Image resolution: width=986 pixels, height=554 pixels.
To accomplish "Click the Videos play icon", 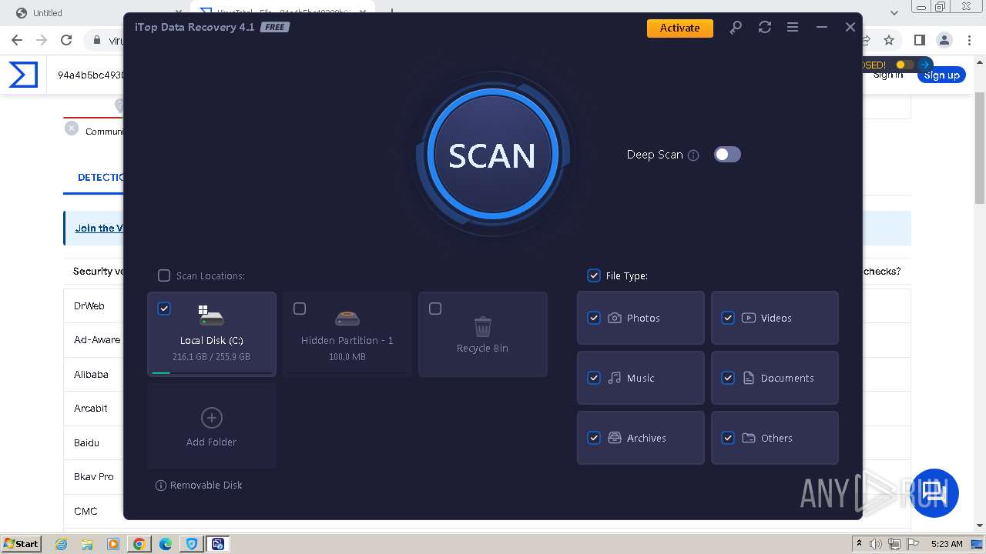I will tap(749, 318).
